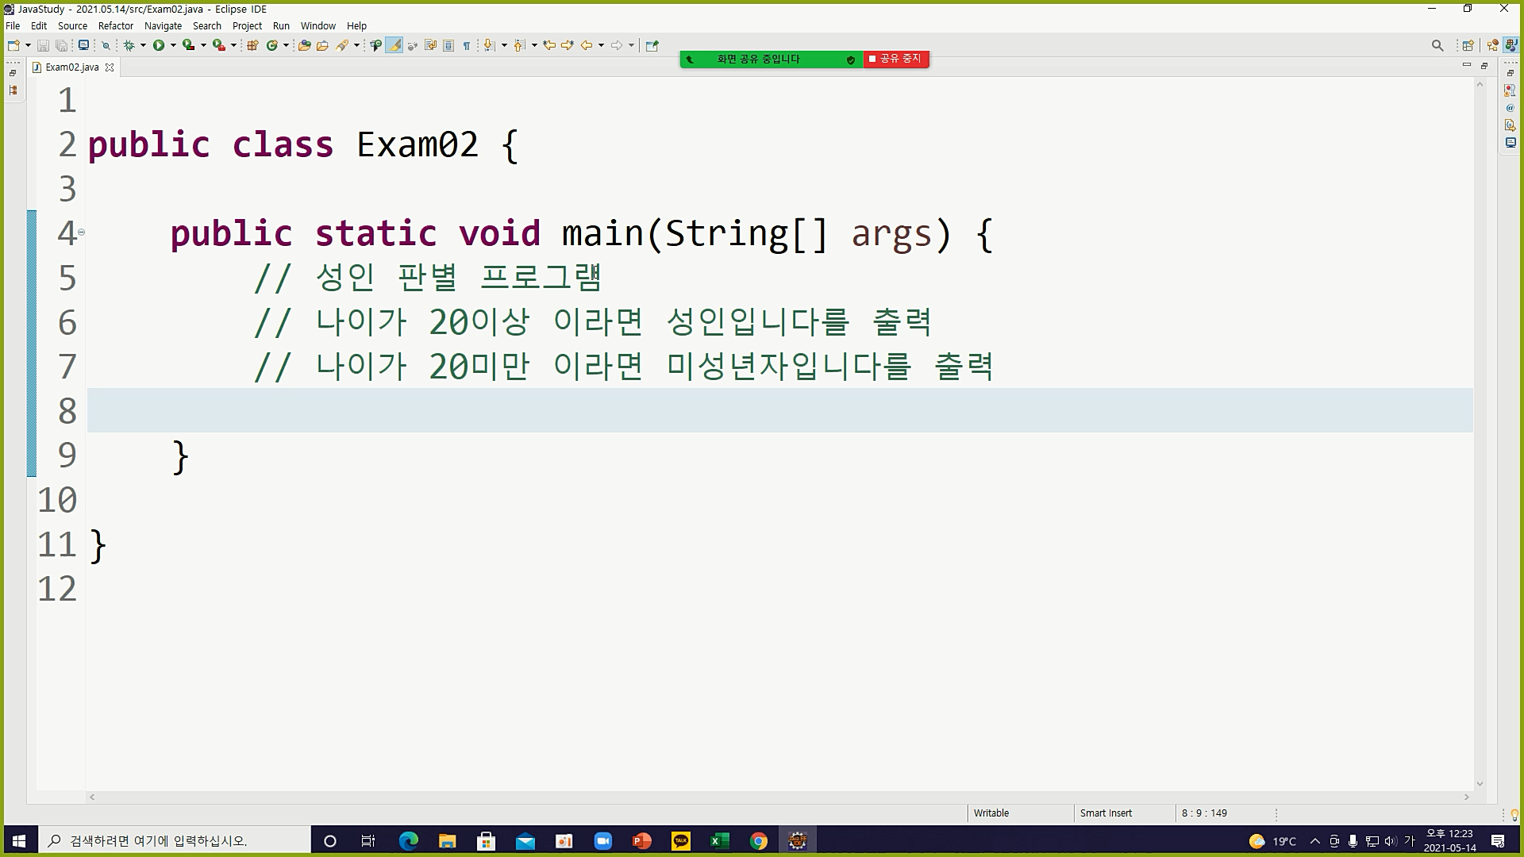Collapse main method fold marker on line 4
Image resolution: width=1524 pixels, height=857 pixels.
tap(81, 233)
